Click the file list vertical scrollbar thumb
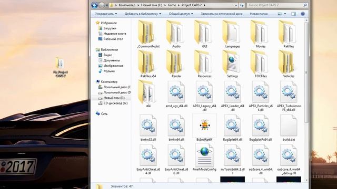This screenshot has width=337, height=189. tap(306, 72)
